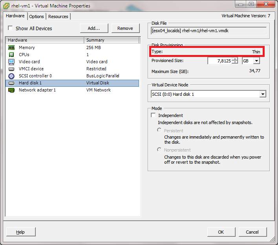Viewport: 278px width, 245px height.
Task: Increase provisioned size with up arrow
Action: coord(235,59)
